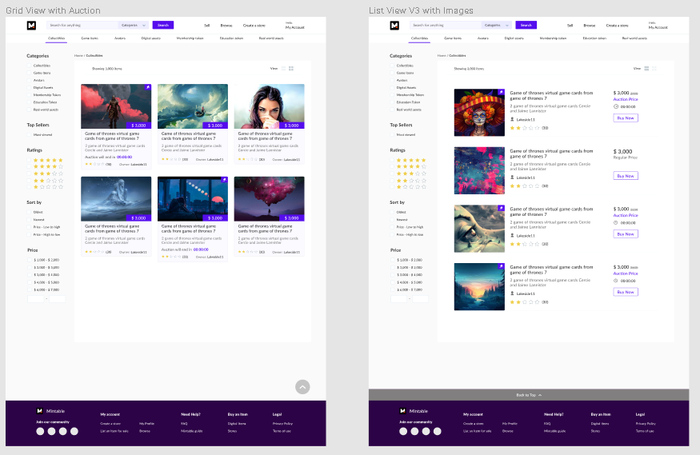Open Membership token tab in List View frame

pyautogui.click(x=553, y=38)
